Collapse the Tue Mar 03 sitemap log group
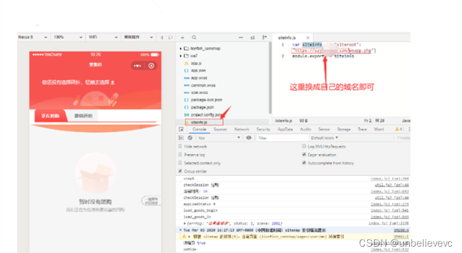462x253 pixels. (180, 230)
